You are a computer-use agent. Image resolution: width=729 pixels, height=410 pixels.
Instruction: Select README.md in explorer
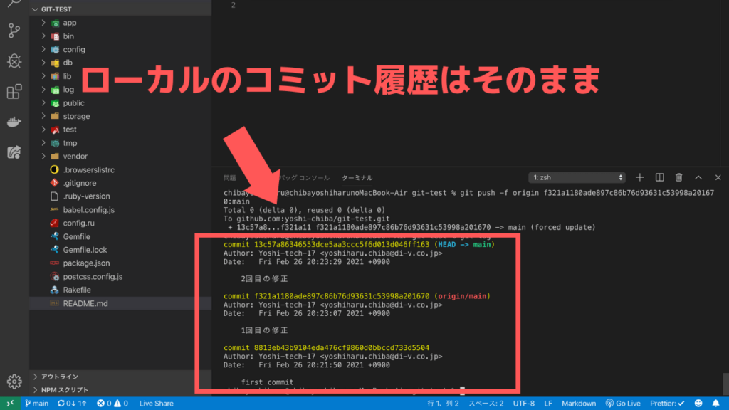click(x=120, y=303)
